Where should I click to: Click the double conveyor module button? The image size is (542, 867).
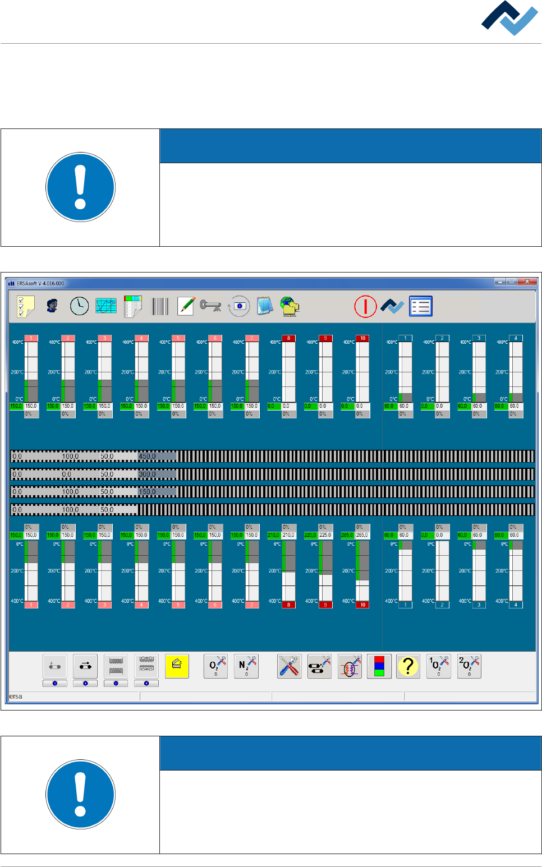point(146,666)
